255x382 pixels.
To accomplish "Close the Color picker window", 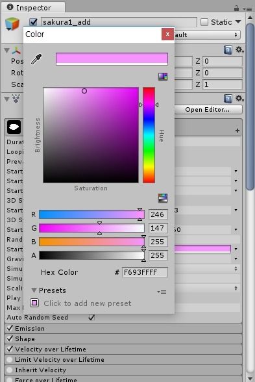I will (167, 34).
